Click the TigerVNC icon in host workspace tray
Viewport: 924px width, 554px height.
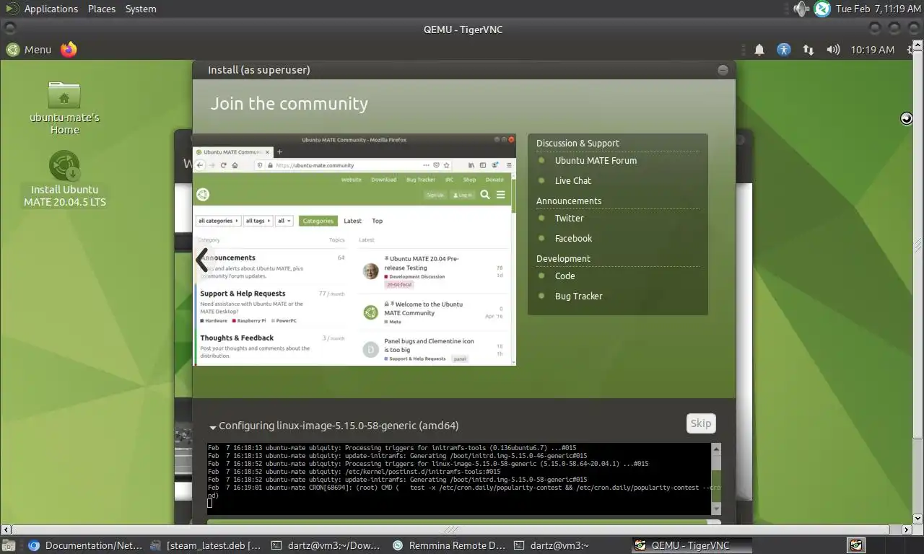point(856,545)
